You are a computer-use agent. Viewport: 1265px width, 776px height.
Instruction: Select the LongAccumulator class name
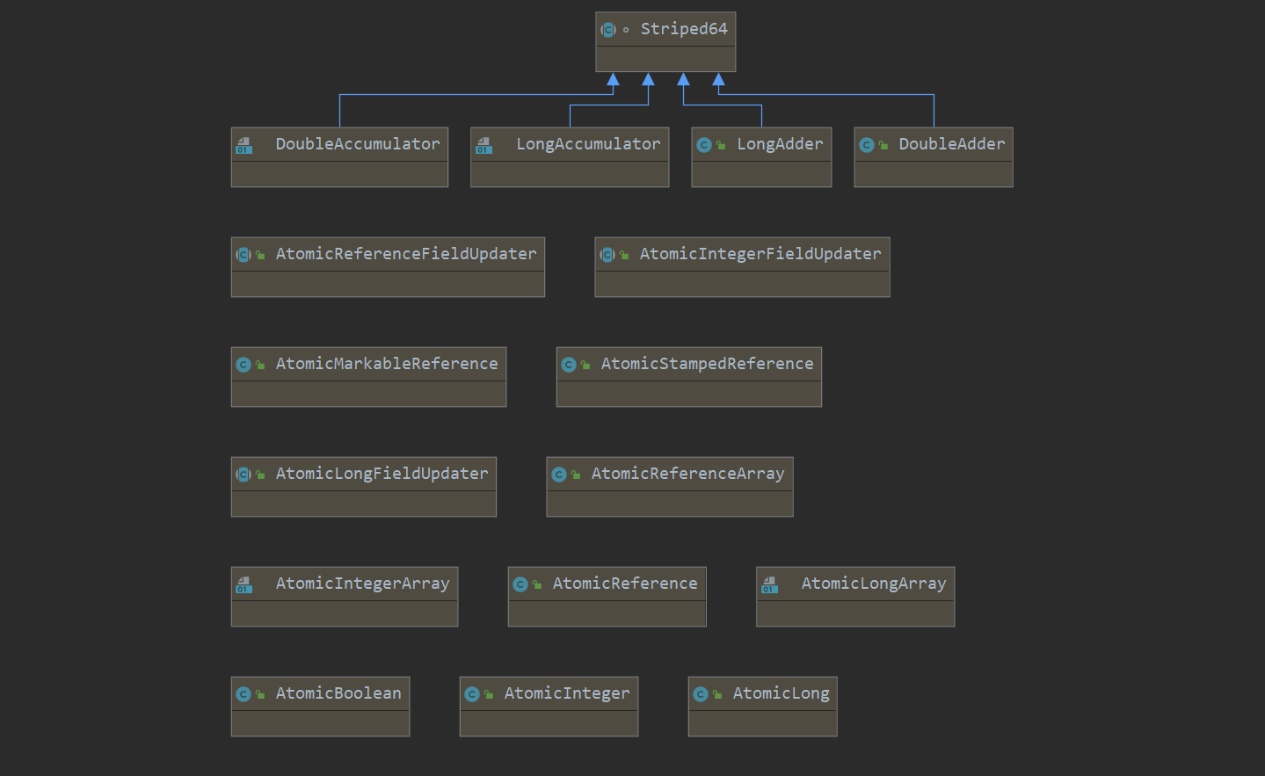(x=588, y=144)
